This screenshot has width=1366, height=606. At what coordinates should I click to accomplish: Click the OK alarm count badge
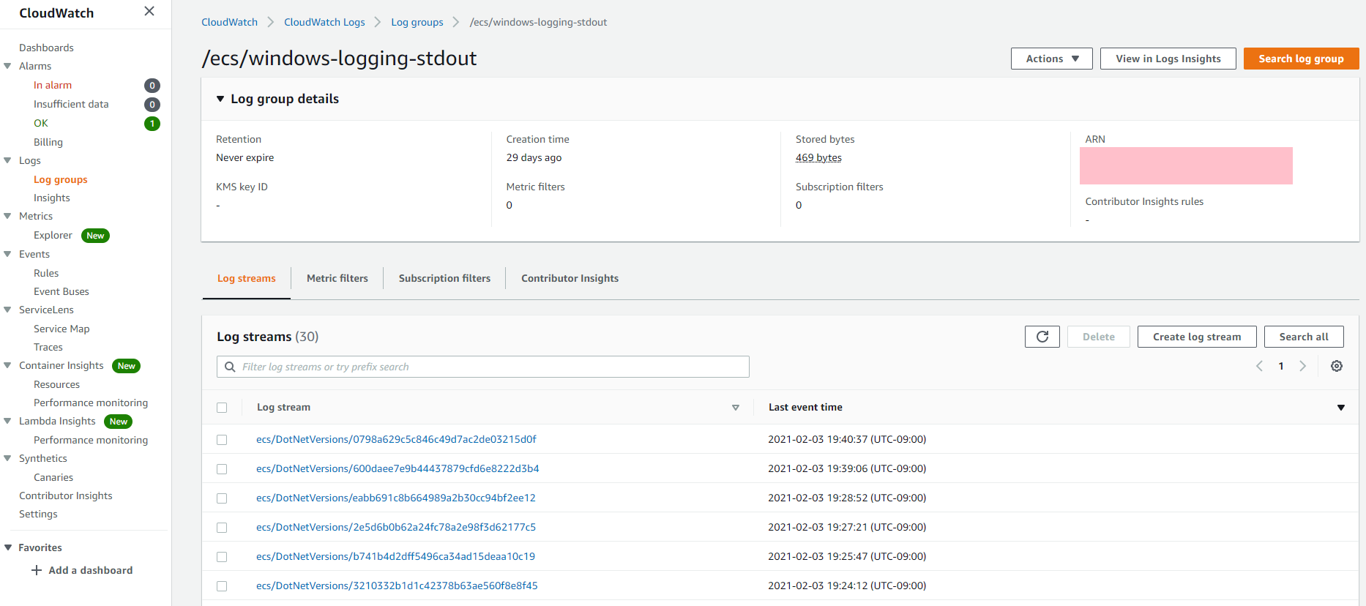click(x=152, y=124)
